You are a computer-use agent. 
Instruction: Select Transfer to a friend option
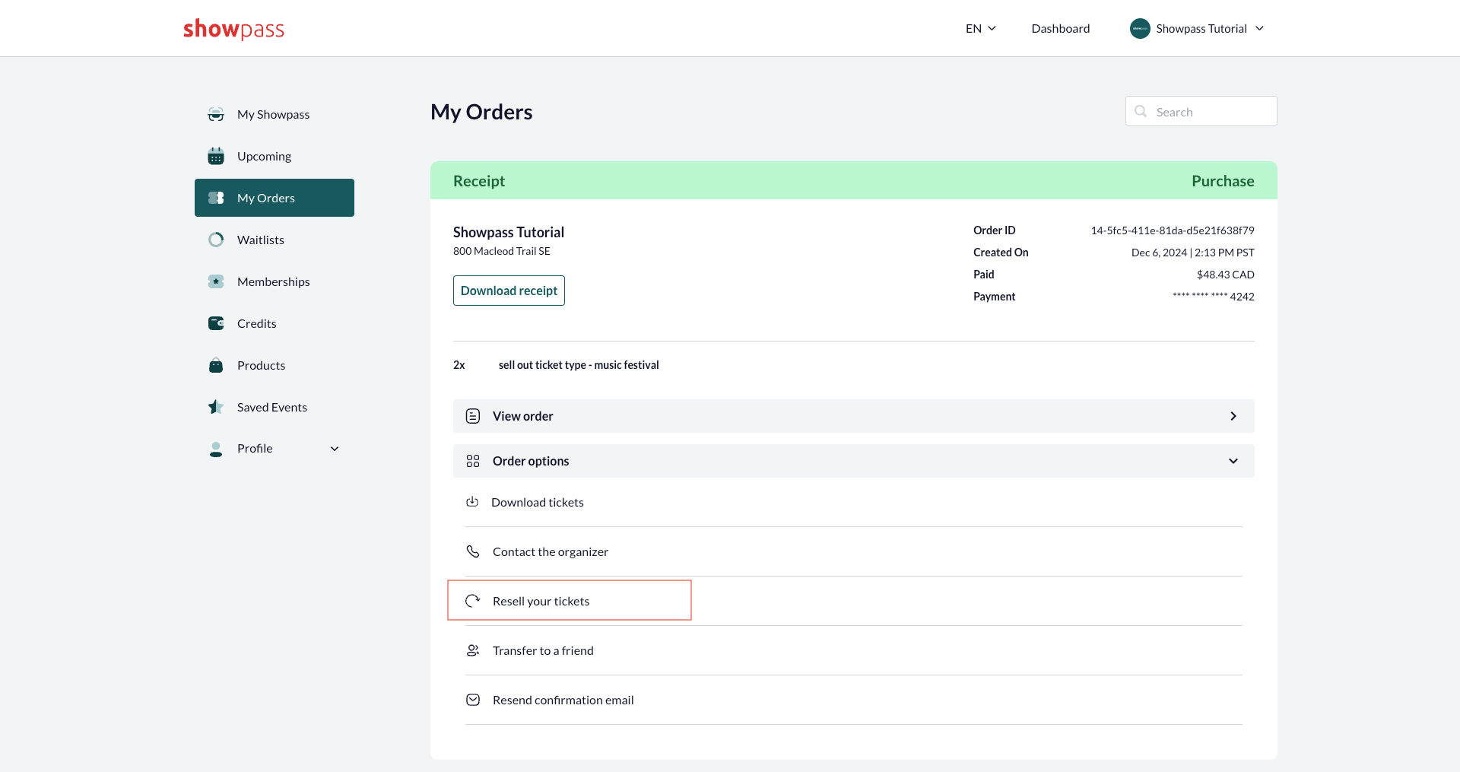(x=854, y=650)
